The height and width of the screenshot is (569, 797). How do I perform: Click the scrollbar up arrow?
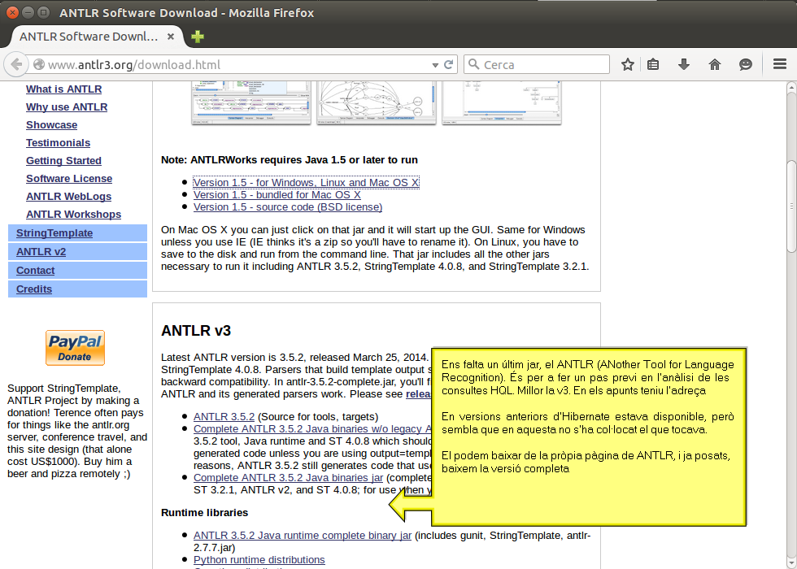coord(791,88)
